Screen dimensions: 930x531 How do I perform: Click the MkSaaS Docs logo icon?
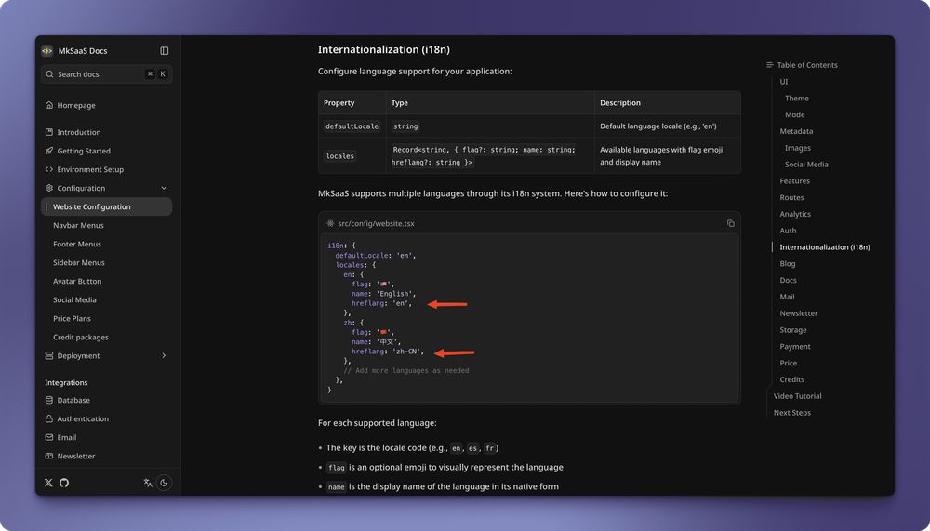(x=46, y=51)
